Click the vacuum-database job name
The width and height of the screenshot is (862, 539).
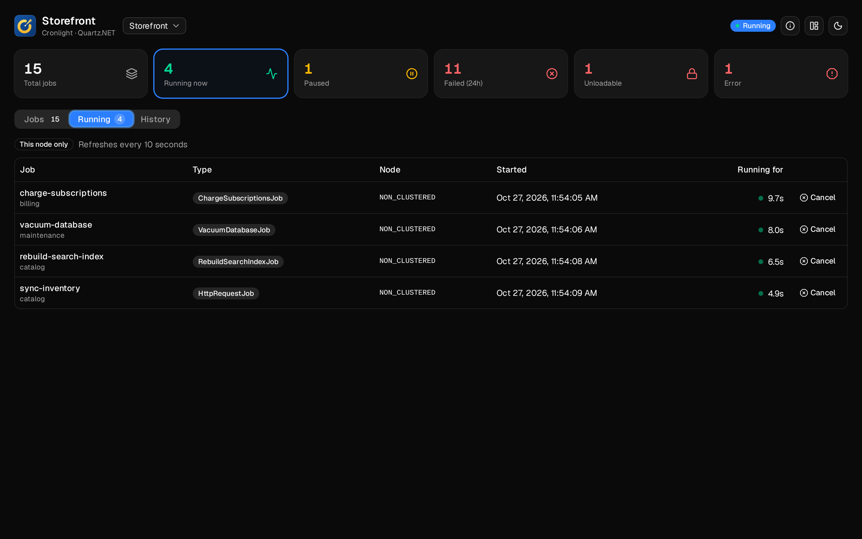(56, 225)
